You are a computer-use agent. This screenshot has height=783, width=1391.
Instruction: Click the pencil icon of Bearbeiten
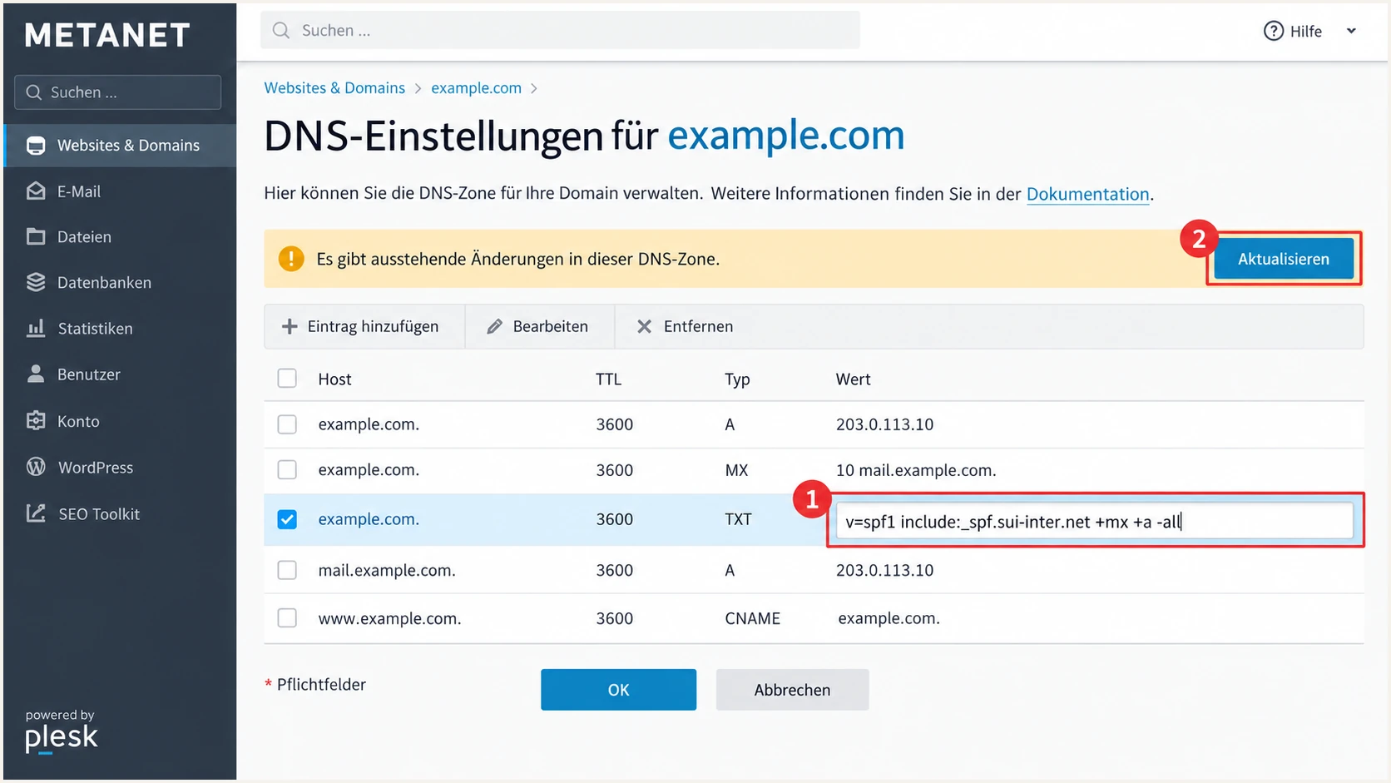coord(494,326)
